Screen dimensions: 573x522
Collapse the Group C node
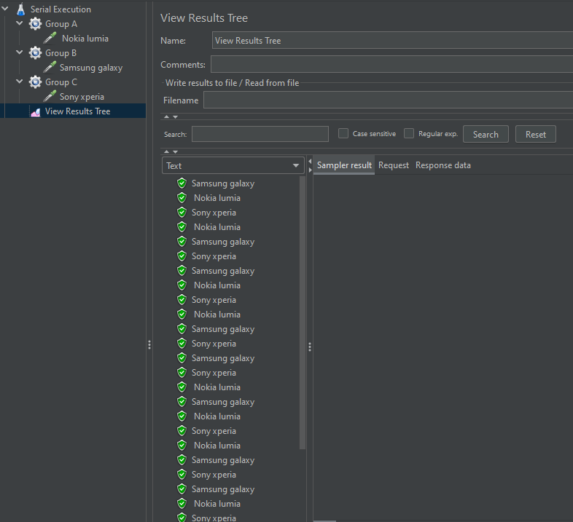coord(20,82)
